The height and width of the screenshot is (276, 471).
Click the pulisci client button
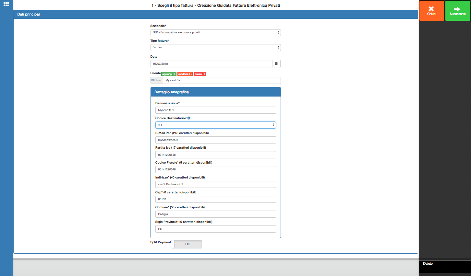click(x=200, y=74)
